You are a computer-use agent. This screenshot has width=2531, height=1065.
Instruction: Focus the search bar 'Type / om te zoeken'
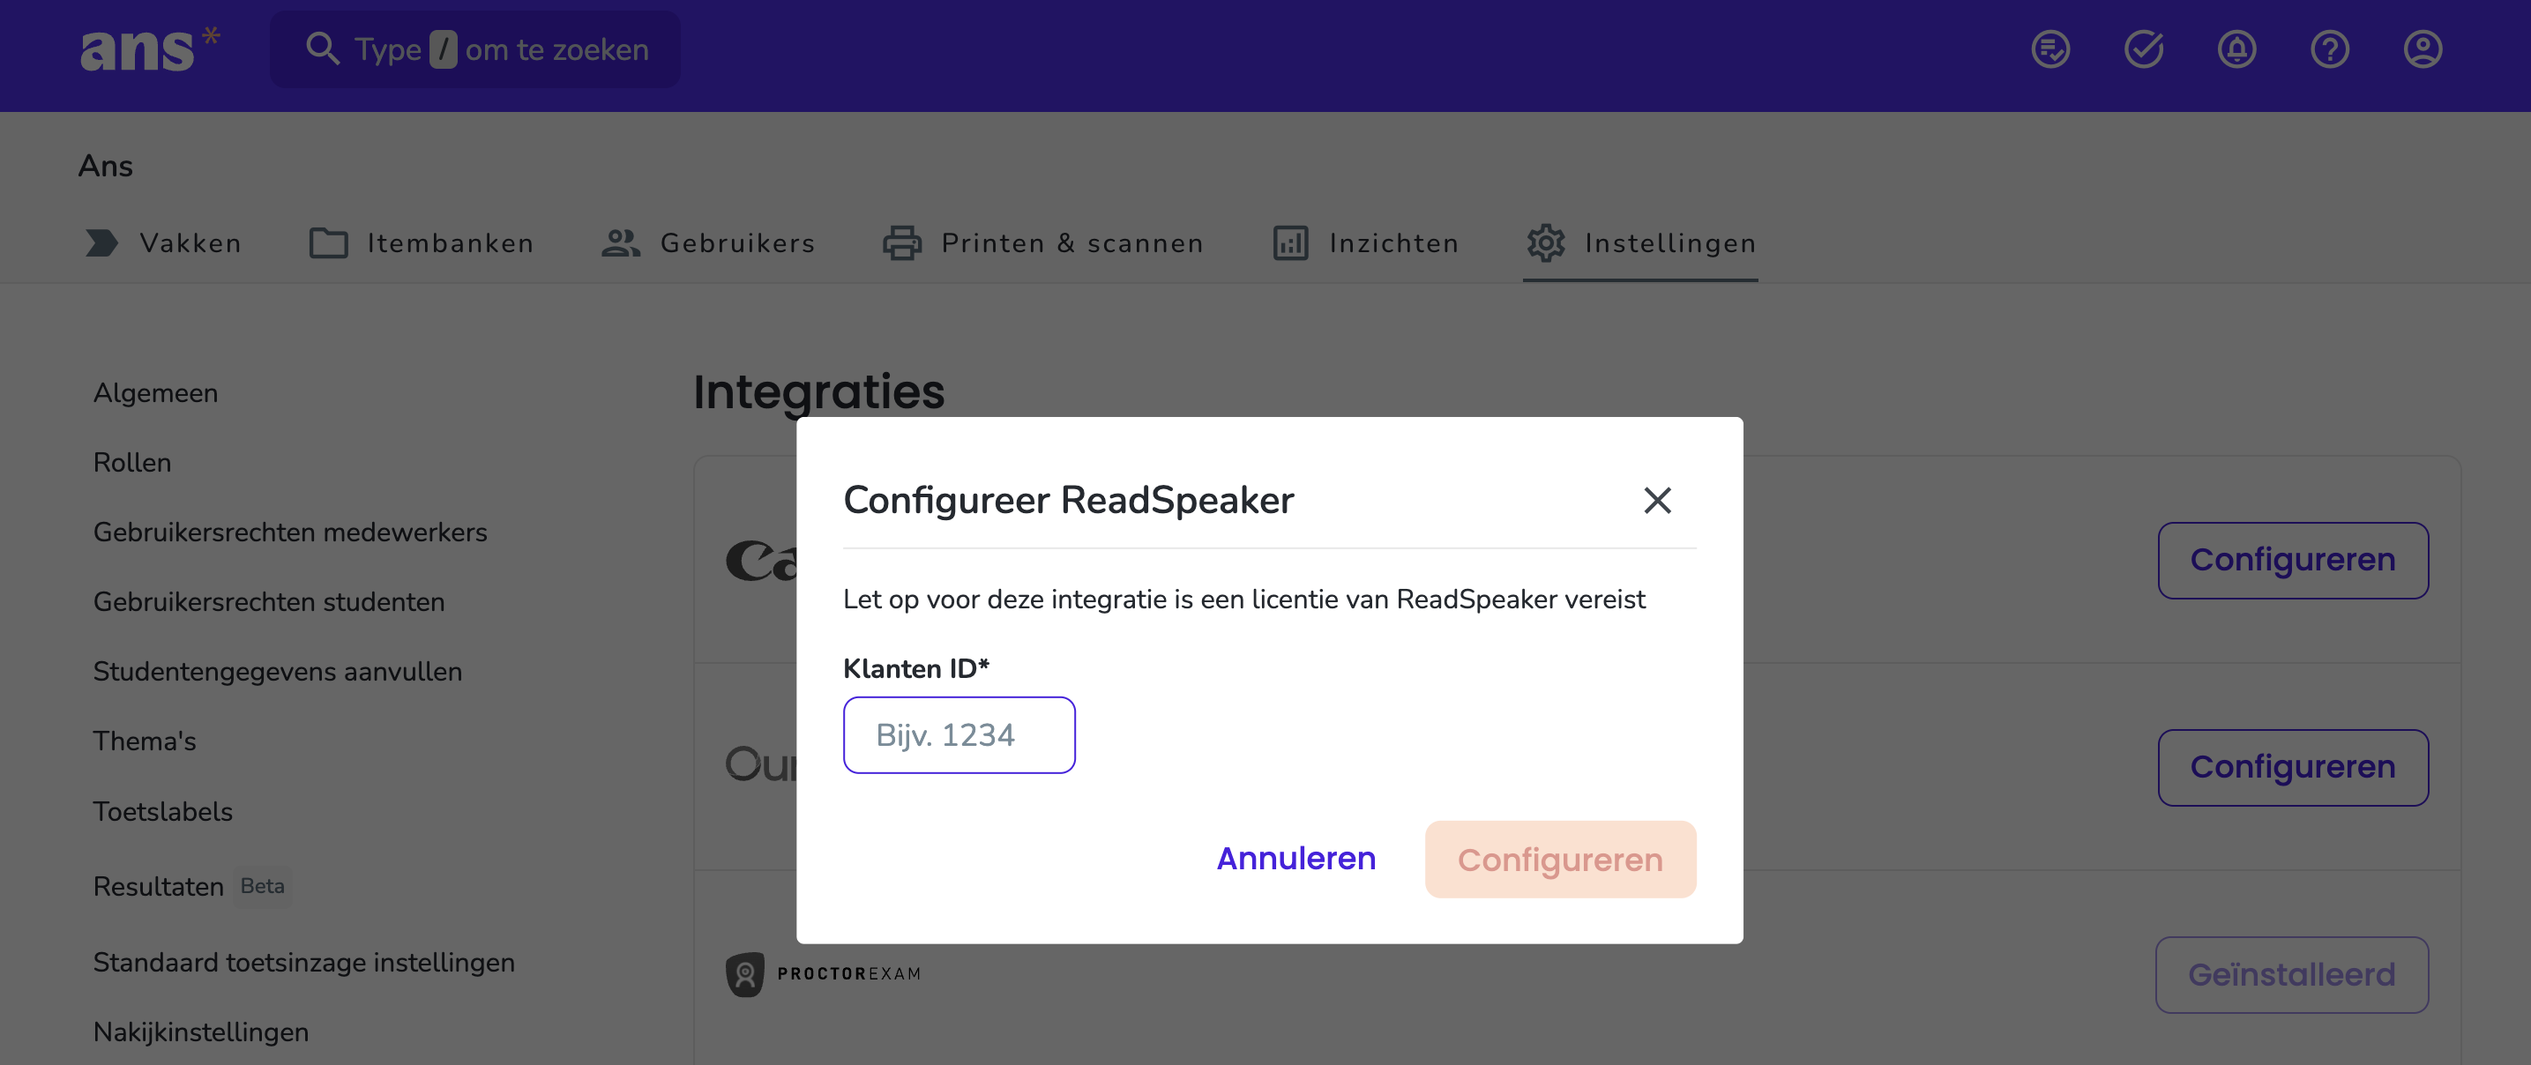tap(474, 49)
